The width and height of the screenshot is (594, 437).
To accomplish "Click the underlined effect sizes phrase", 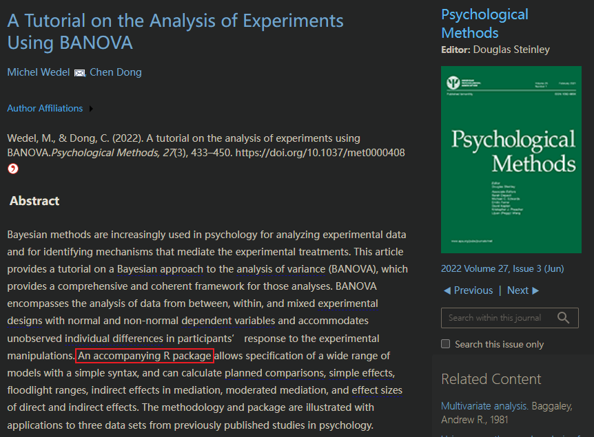I will pyautogui.click(x=377, y=391).
